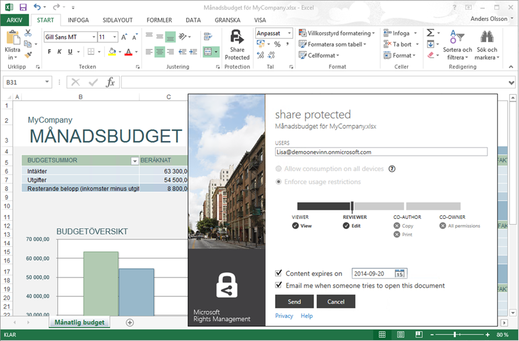Click the Share Protected ribbon icon
Screen dimensions: 519x341
237,38
